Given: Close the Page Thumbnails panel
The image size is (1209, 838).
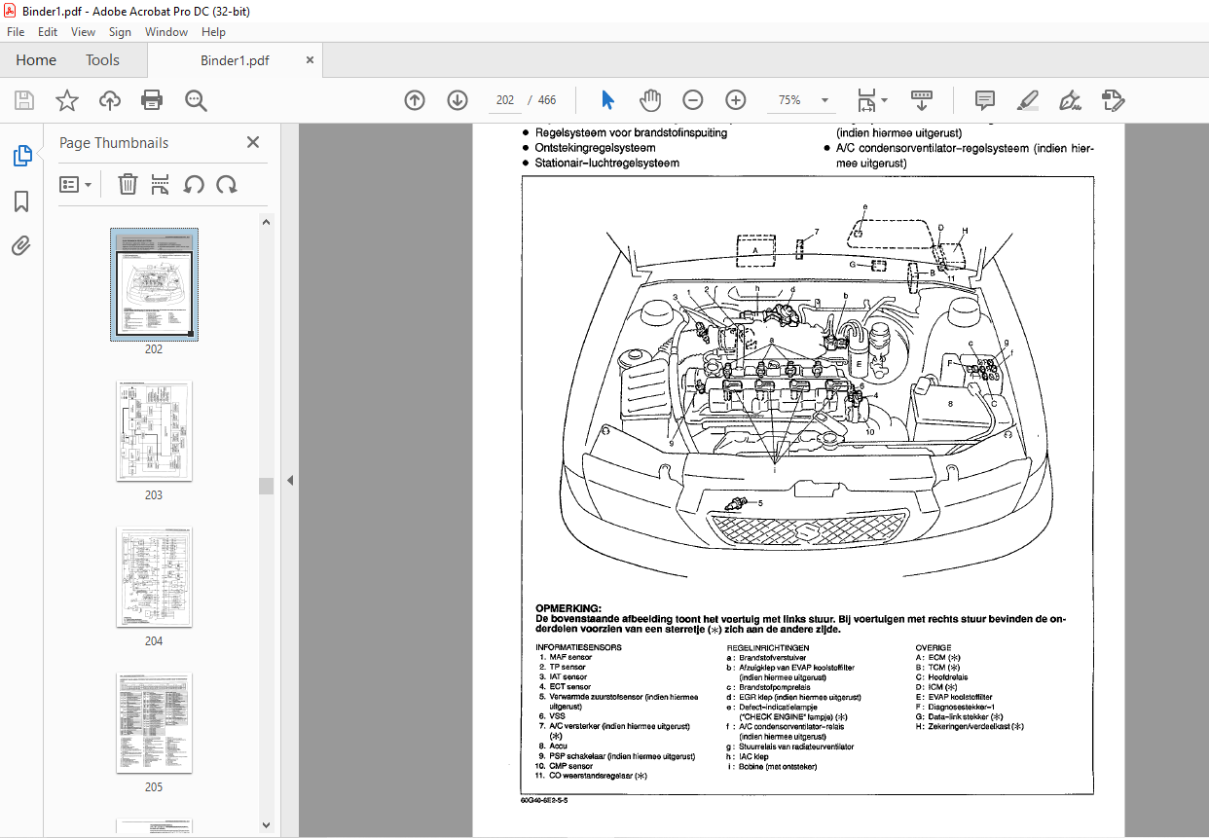Looking at the screenshot, I should [x=253, y=142].
